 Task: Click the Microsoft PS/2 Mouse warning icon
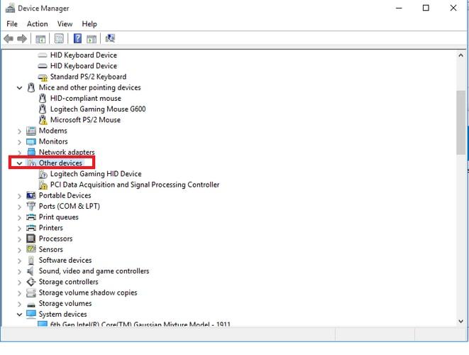coord(43,120)
